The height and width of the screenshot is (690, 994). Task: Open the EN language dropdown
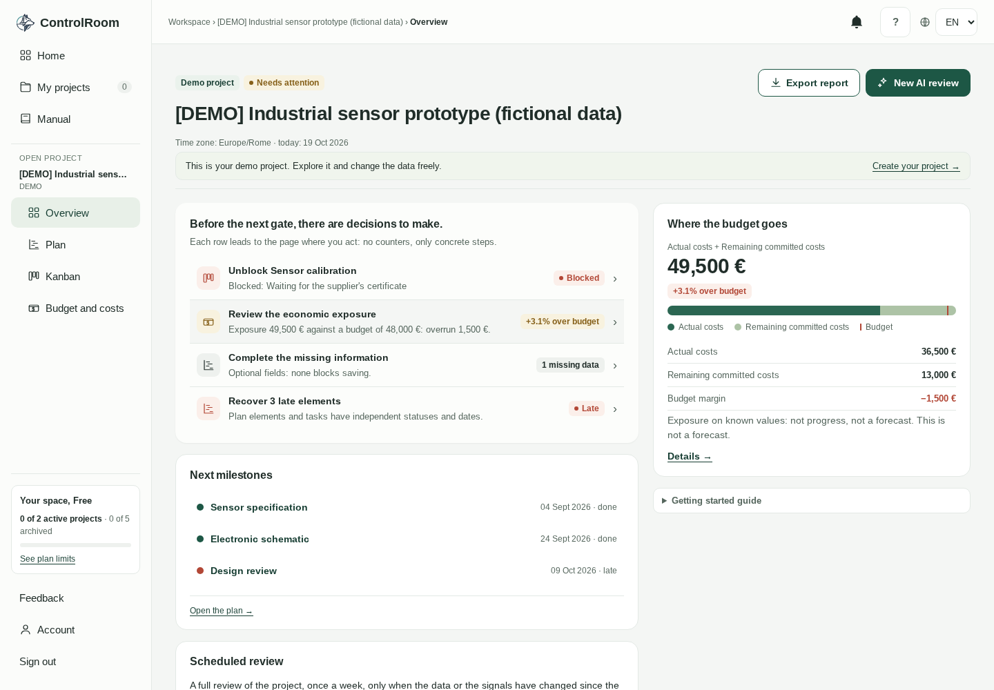(x=956, y=22)
